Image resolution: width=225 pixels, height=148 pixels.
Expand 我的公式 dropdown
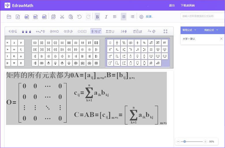pyautogui.click(x=211, y=30)
